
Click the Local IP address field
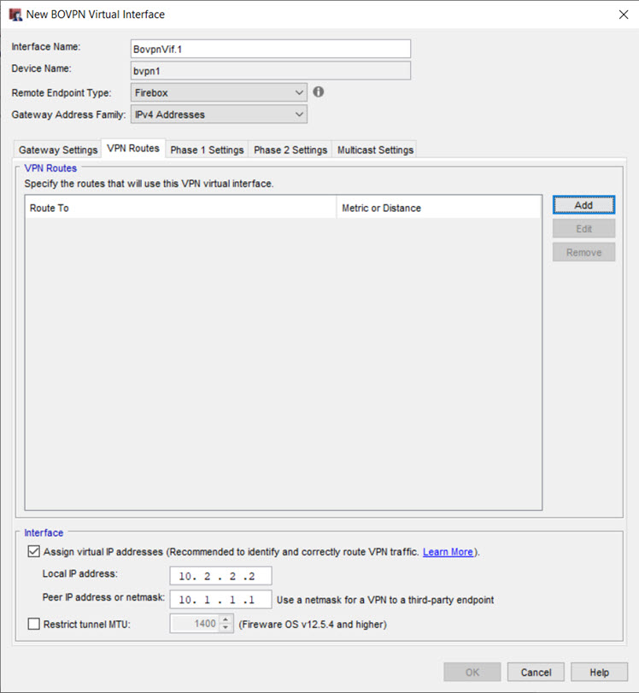click(220, 576)
